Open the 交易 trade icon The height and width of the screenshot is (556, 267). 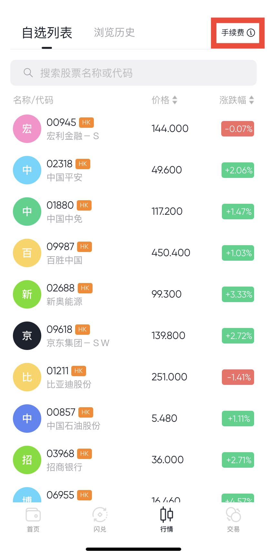[233, 515]
